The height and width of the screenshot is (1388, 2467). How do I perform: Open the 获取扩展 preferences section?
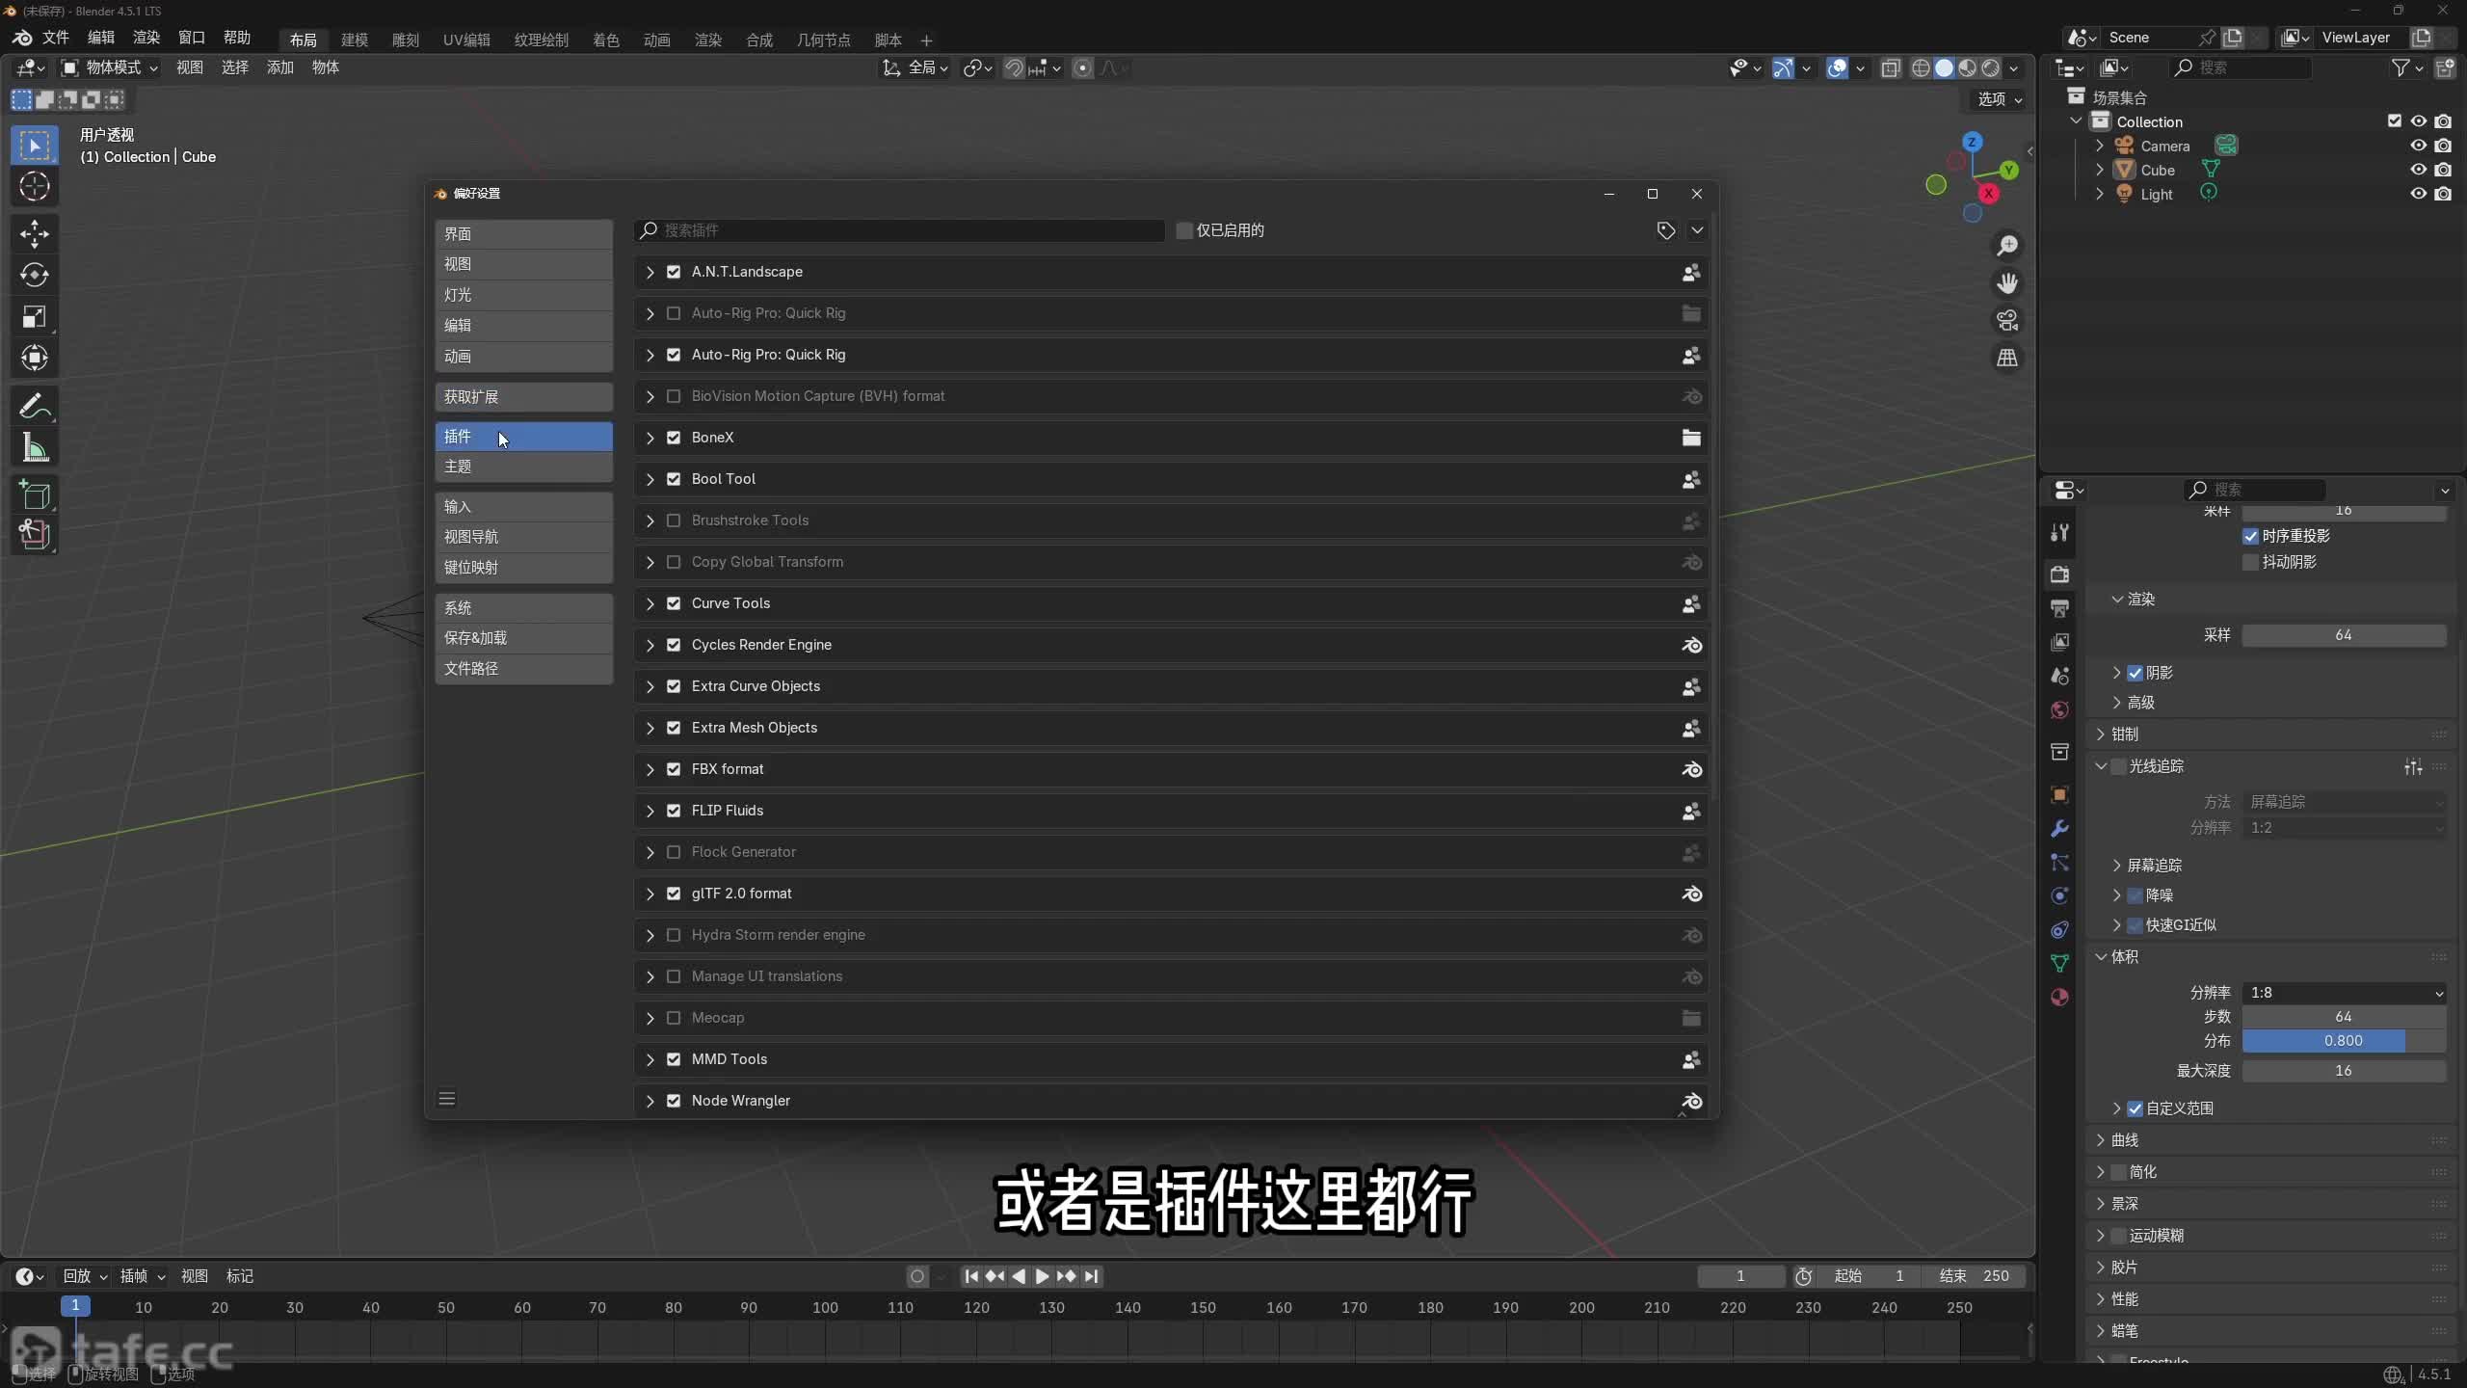pos(524,397)
